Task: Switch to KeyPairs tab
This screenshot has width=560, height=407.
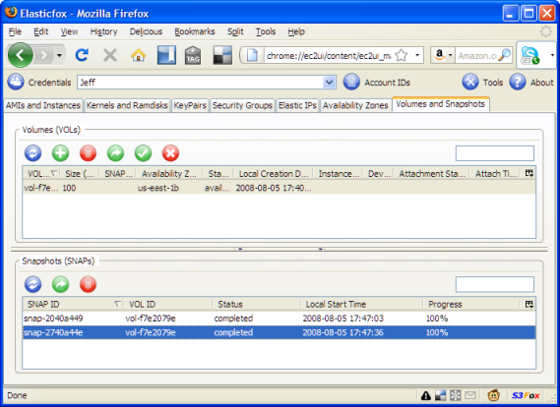Action: (190, 105)
